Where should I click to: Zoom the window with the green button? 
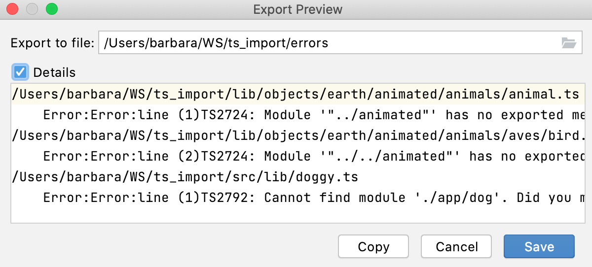[x=52, y=9]
